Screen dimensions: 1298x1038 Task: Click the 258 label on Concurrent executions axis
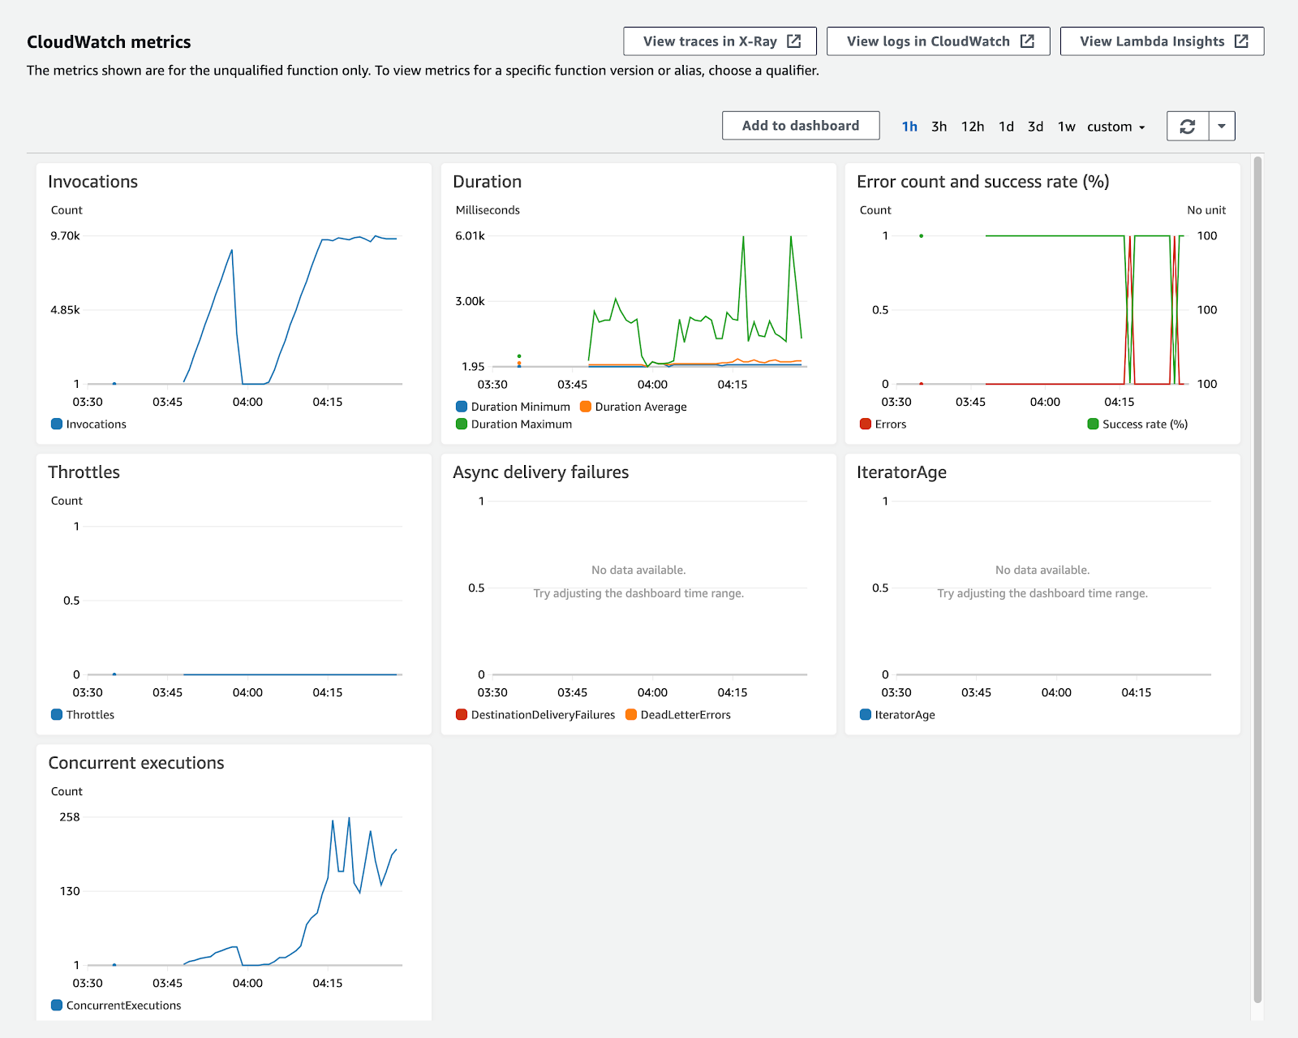(x=70, y=817)
